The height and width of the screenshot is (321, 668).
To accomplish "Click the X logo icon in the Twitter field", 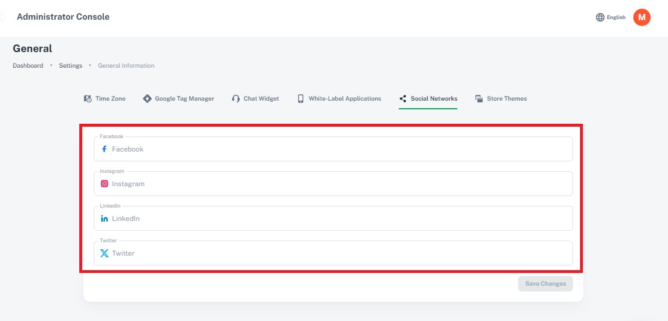I will point(104,253).
